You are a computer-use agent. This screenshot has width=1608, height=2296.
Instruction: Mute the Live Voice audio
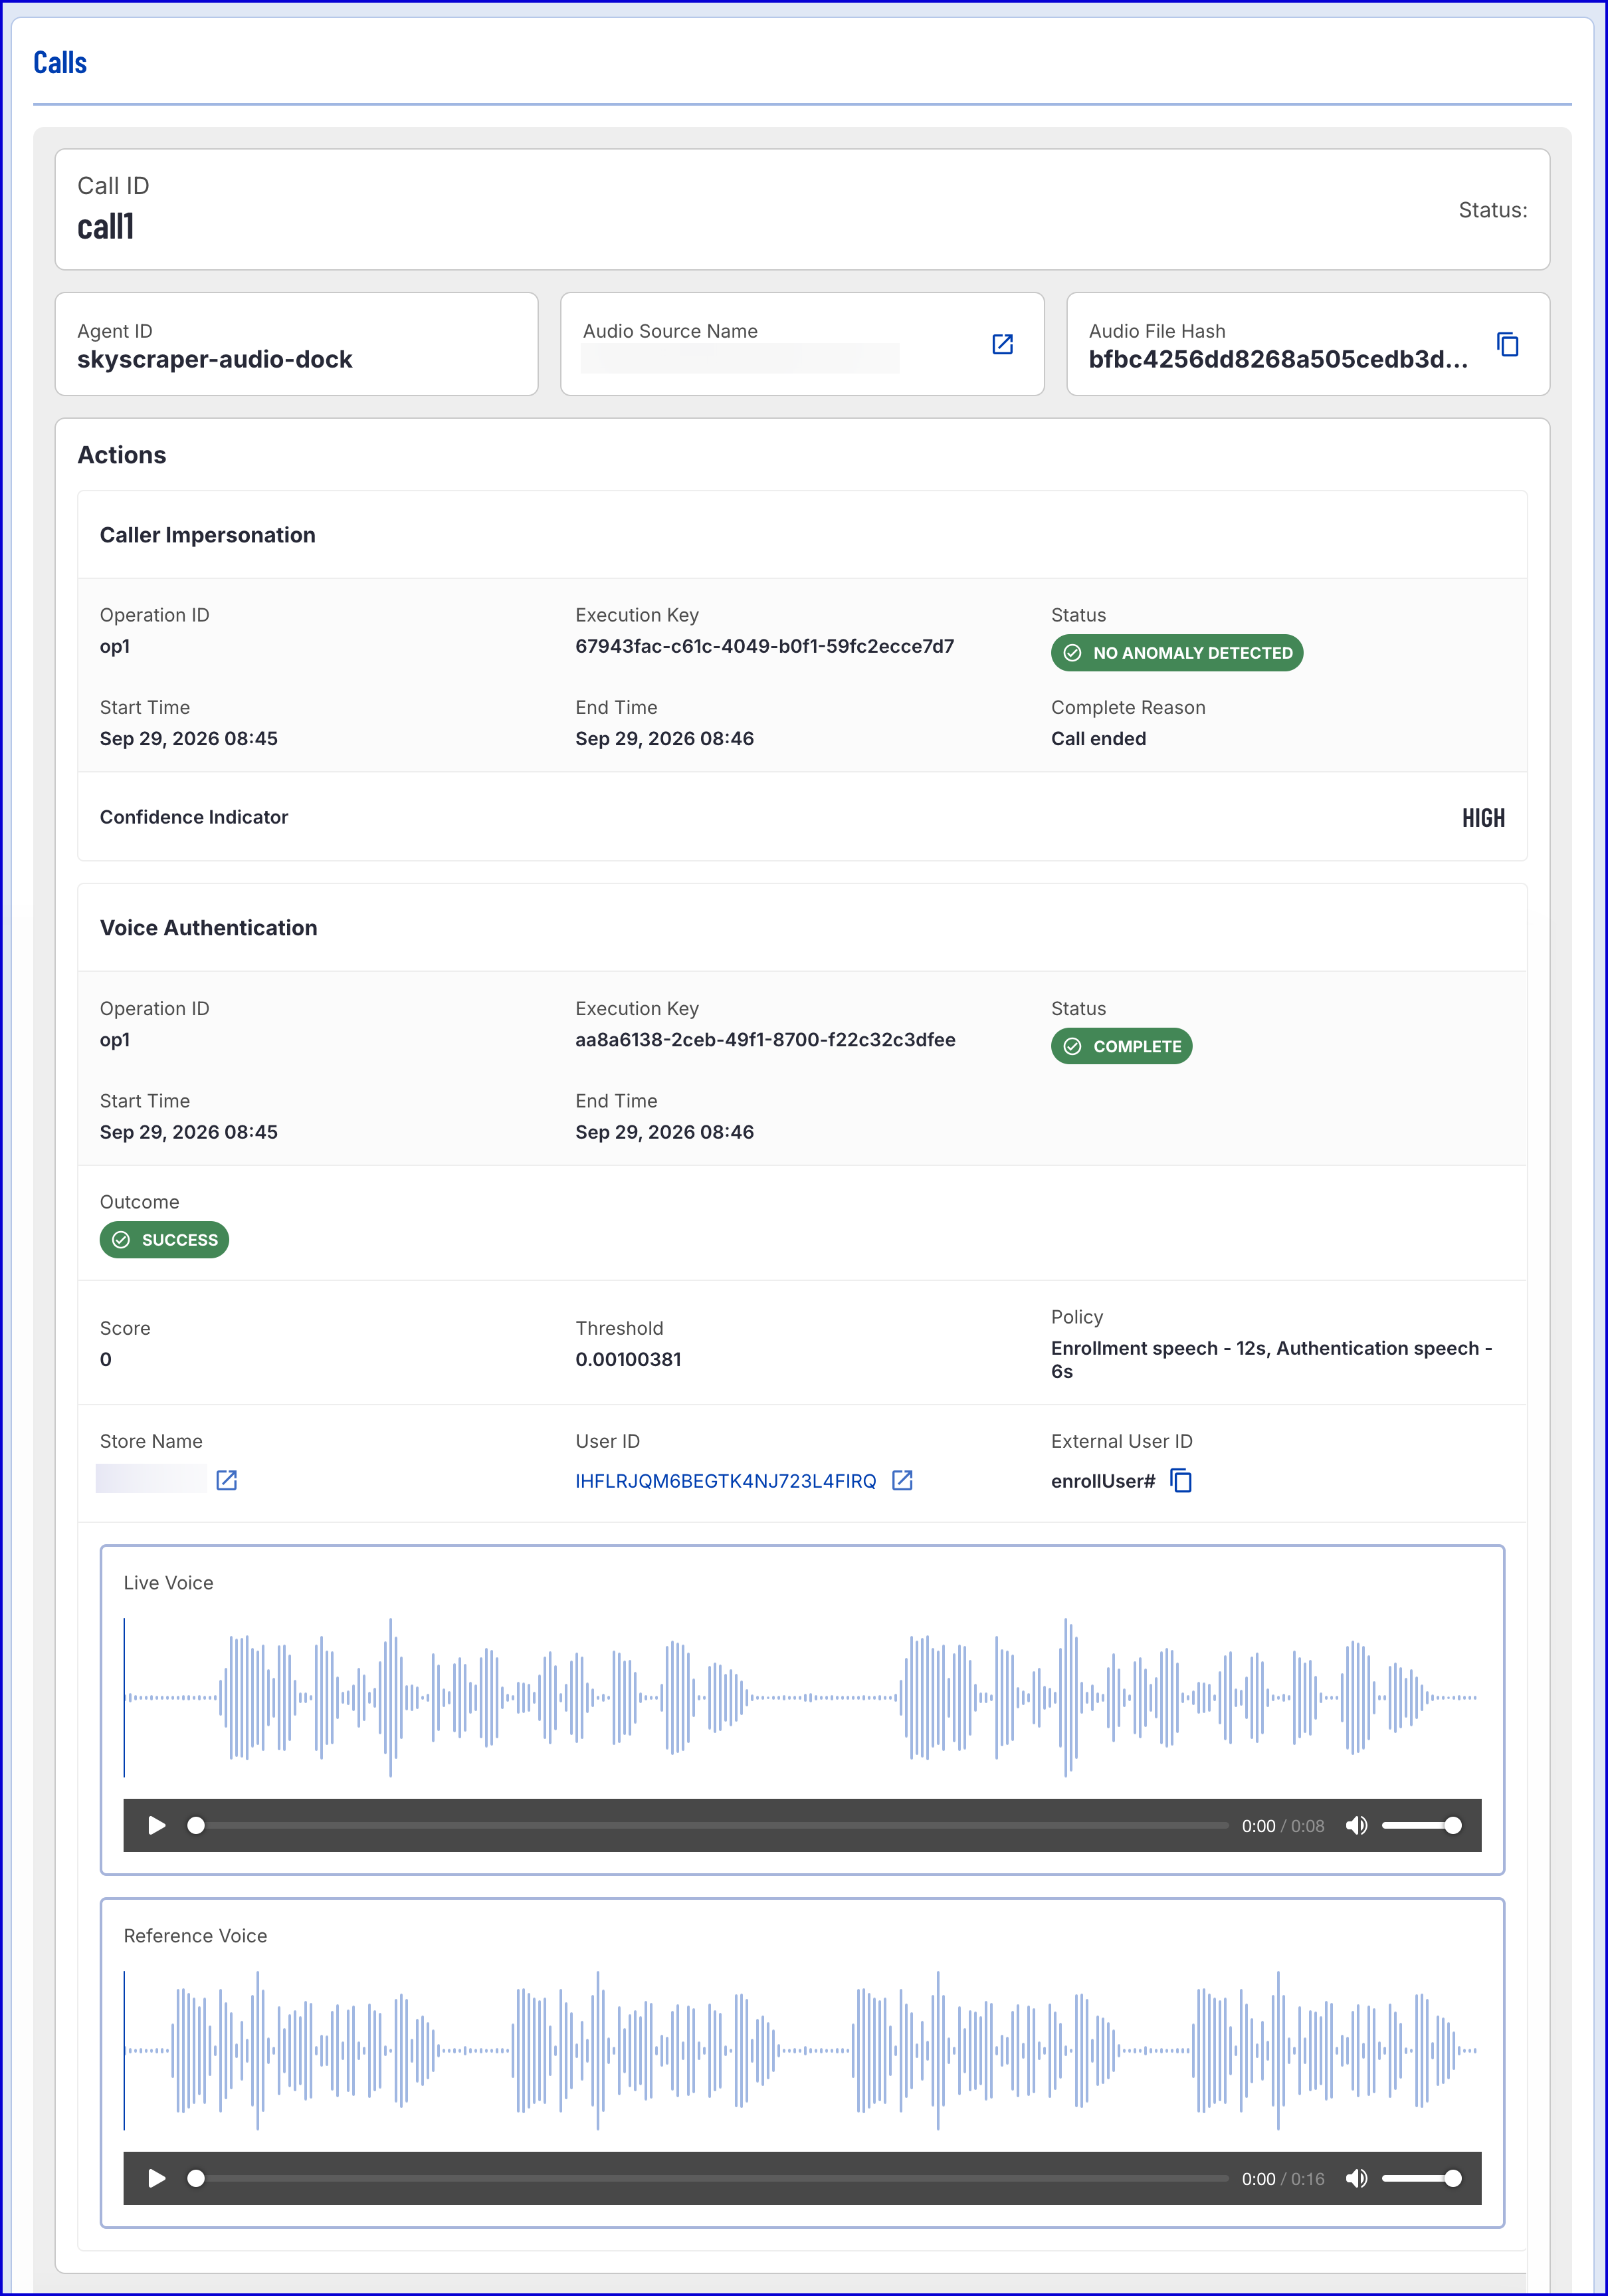point(1356,1825)
